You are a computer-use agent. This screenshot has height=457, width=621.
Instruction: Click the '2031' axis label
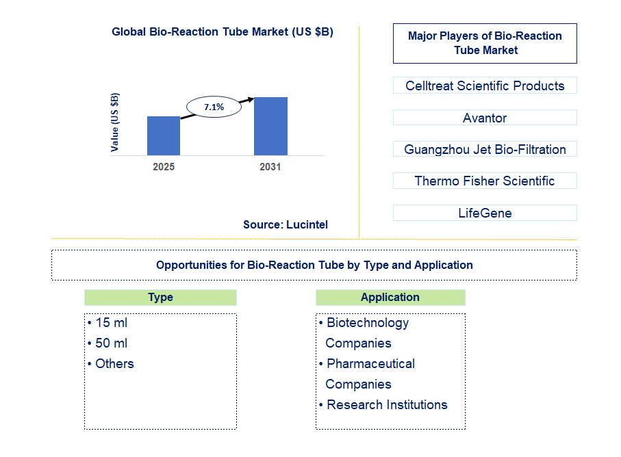(x=270, y=166)
